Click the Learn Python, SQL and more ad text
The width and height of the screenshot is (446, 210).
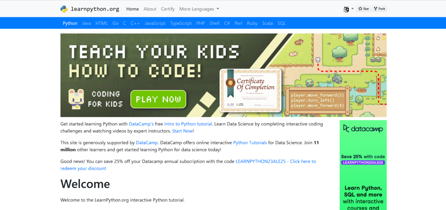363,191
